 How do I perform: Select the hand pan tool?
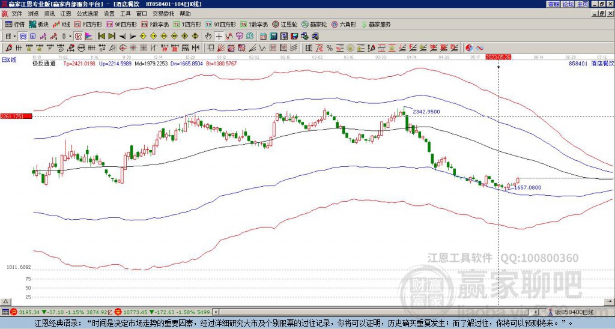coord(208,36)
